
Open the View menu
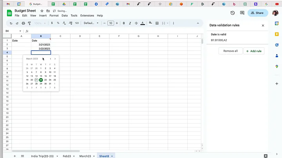click(x=33, y=15)
